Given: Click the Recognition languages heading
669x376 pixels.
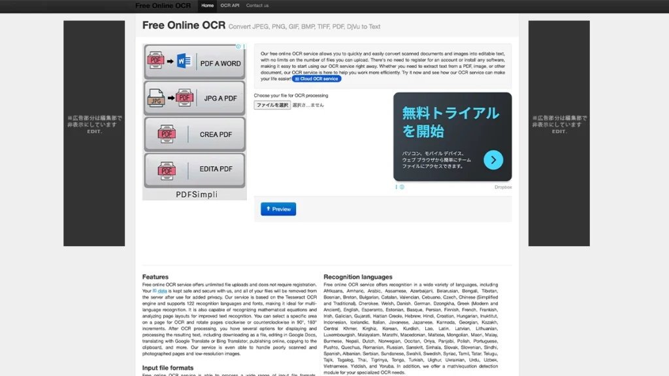Looking at the screenshot, I should (x=357, y=277).
